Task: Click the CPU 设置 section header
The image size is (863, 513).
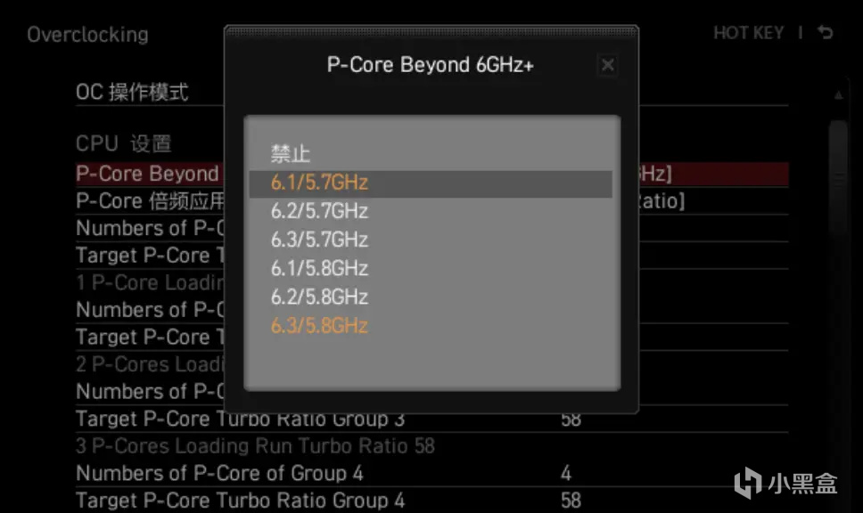Action: click(x=123, y=144)
